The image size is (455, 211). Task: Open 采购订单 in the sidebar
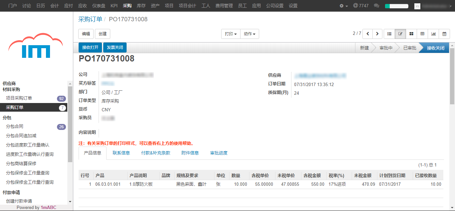pos(15,108)
